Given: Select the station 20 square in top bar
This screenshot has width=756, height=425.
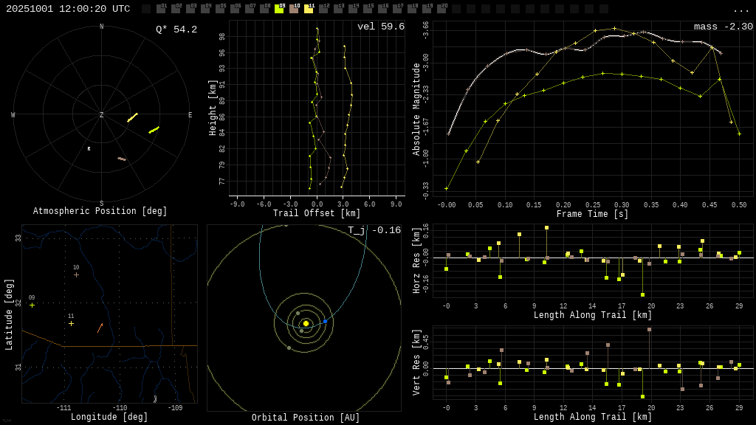Looking at the screenshot, I should coord(441,9).
